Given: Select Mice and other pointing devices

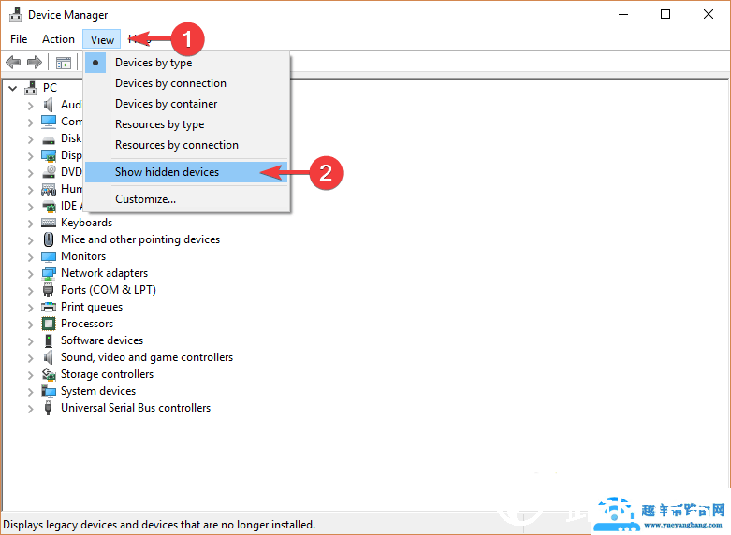Looking at the screenshot, I should pos(140,239).
